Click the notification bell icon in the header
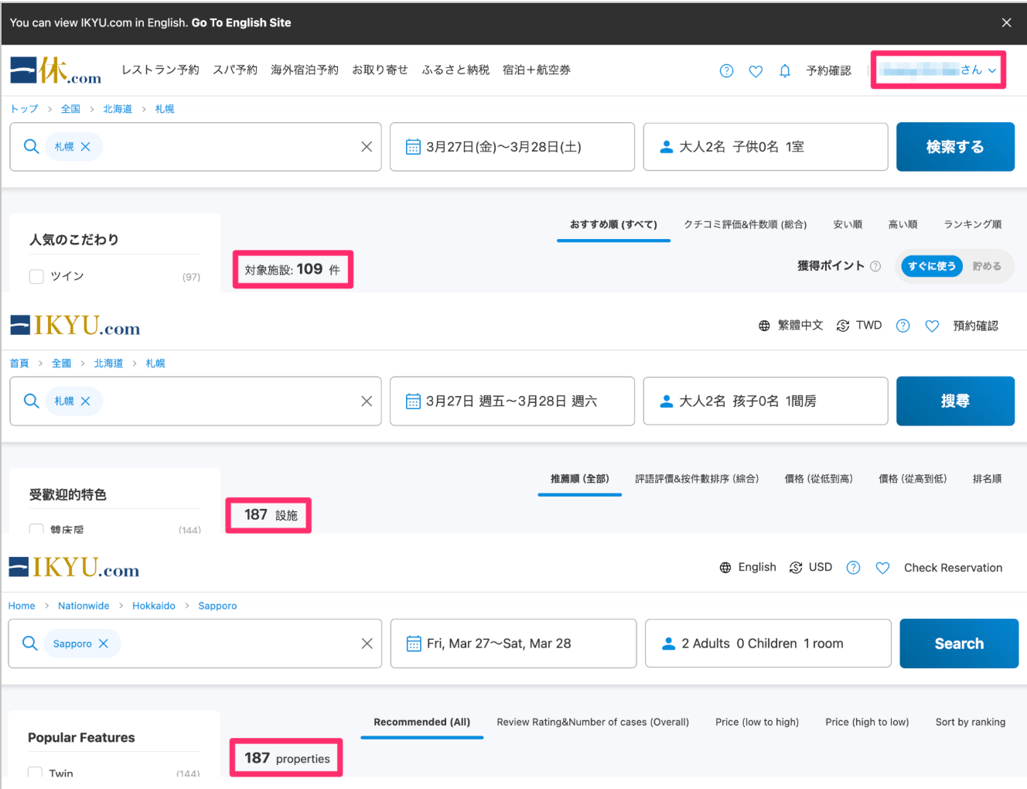 (x=784, y=70)
